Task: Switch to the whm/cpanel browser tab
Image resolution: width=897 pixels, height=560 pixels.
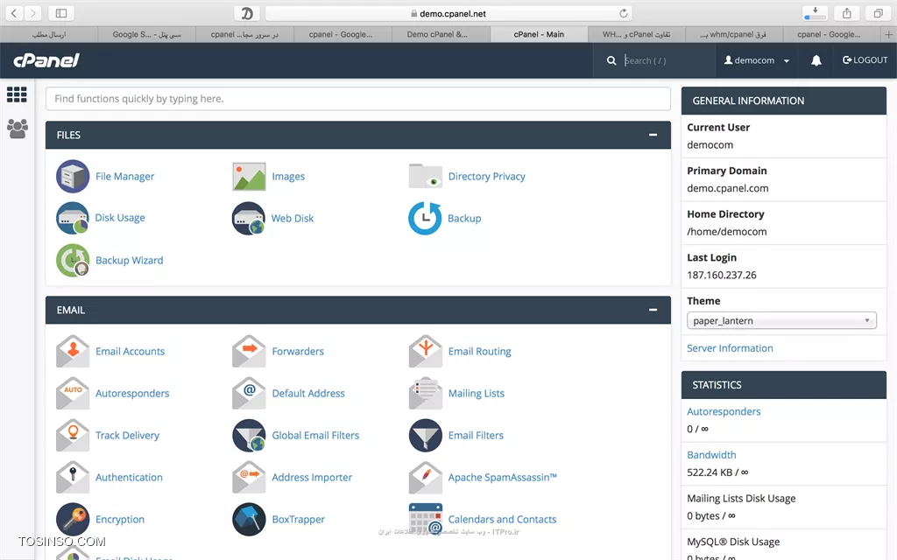Action: click(733, 34)
